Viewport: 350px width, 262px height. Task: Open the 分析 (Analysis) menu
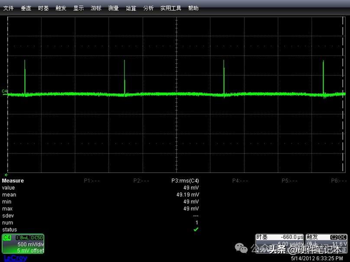tap(148, 8)
